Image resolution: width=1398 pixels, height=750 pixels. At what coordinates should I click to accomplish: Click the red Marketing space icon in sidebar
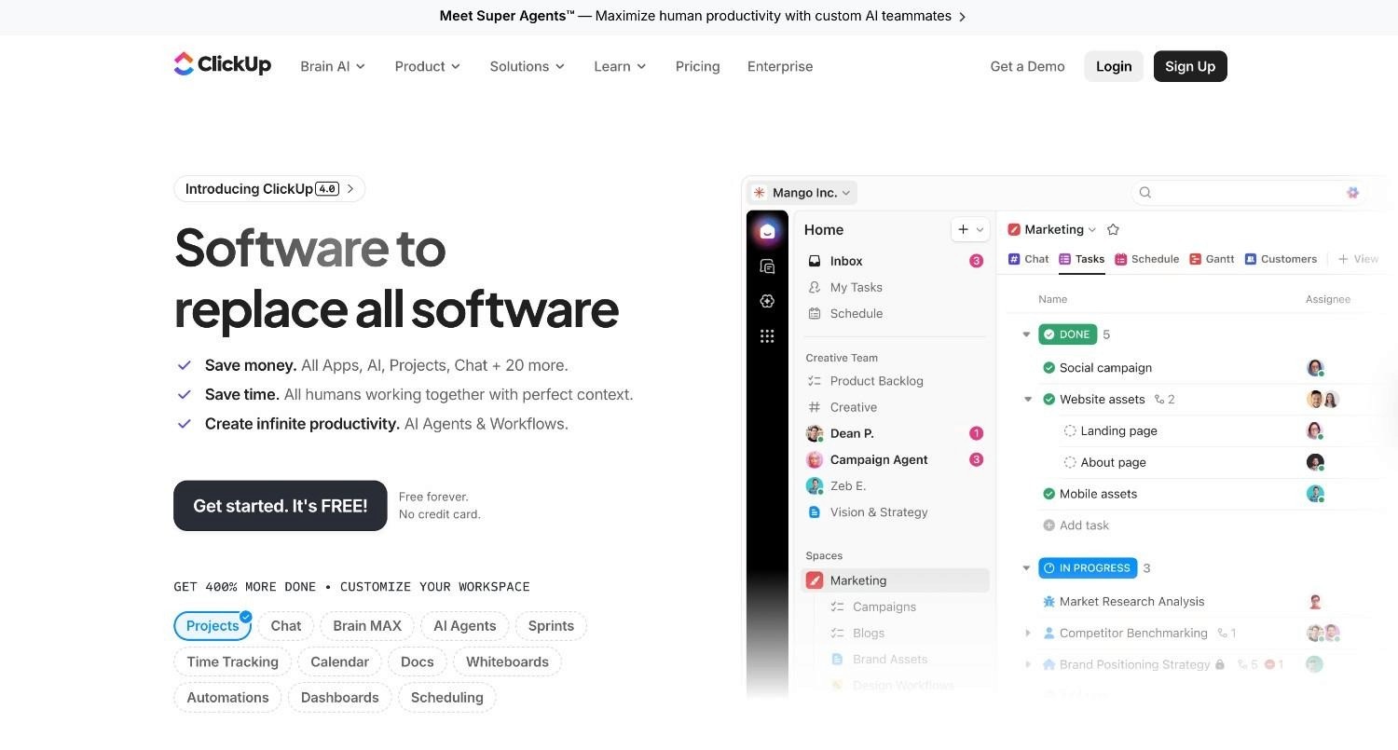point(815,580)
